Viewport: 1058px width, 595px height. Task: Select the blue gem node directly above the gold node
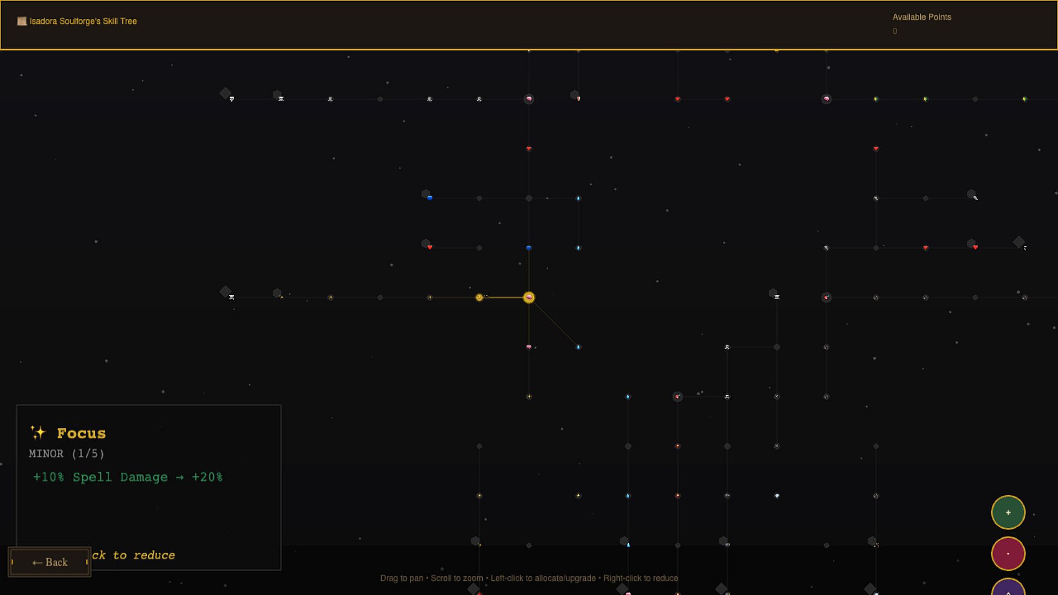click(529, 248)
